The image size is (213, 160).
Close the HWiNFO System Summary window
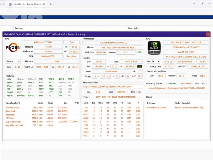click(x=208, y=34)
